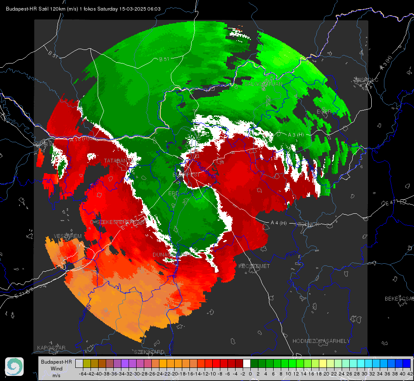Click the 'Pest' county label near Kecskemét

[x=291, y=254]
